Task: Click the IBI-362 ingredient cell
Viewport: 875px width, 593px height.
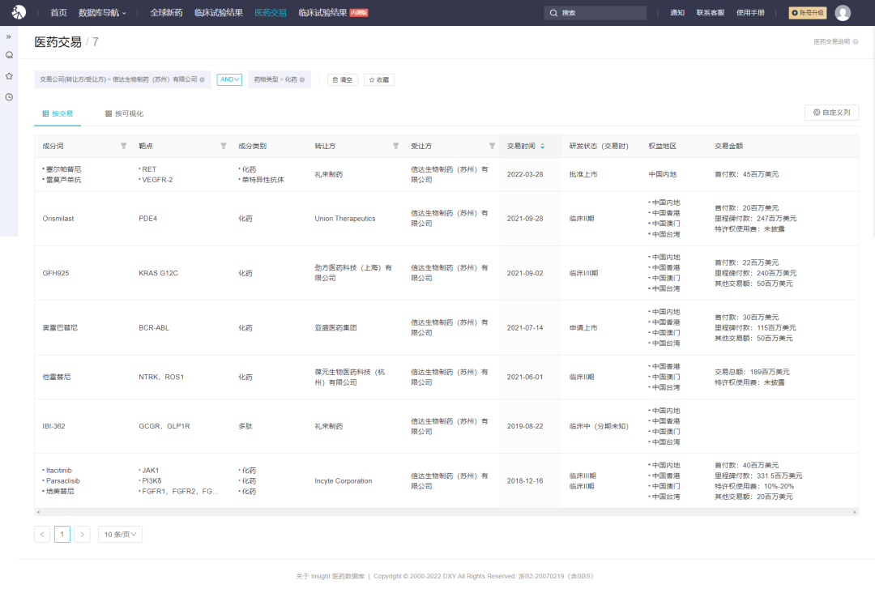Action: [53, 426]
